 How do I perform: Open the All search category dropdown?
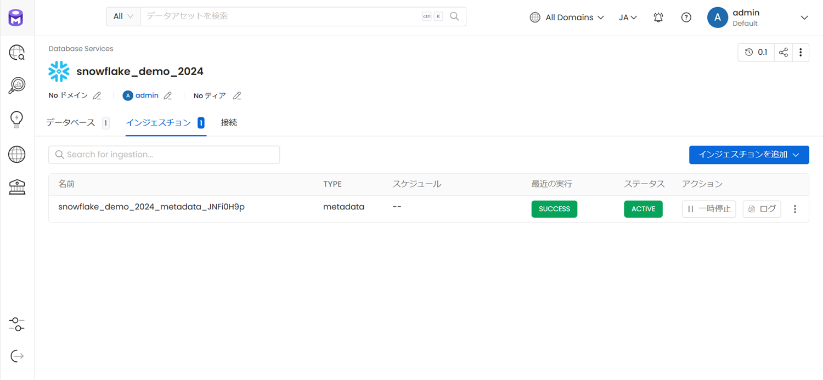click(123, 16)
